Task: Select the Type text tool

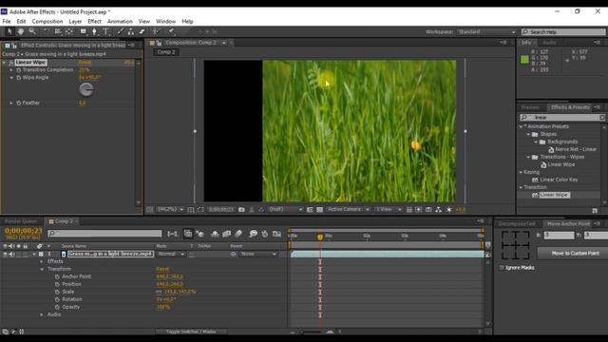Action: (105, 31)
